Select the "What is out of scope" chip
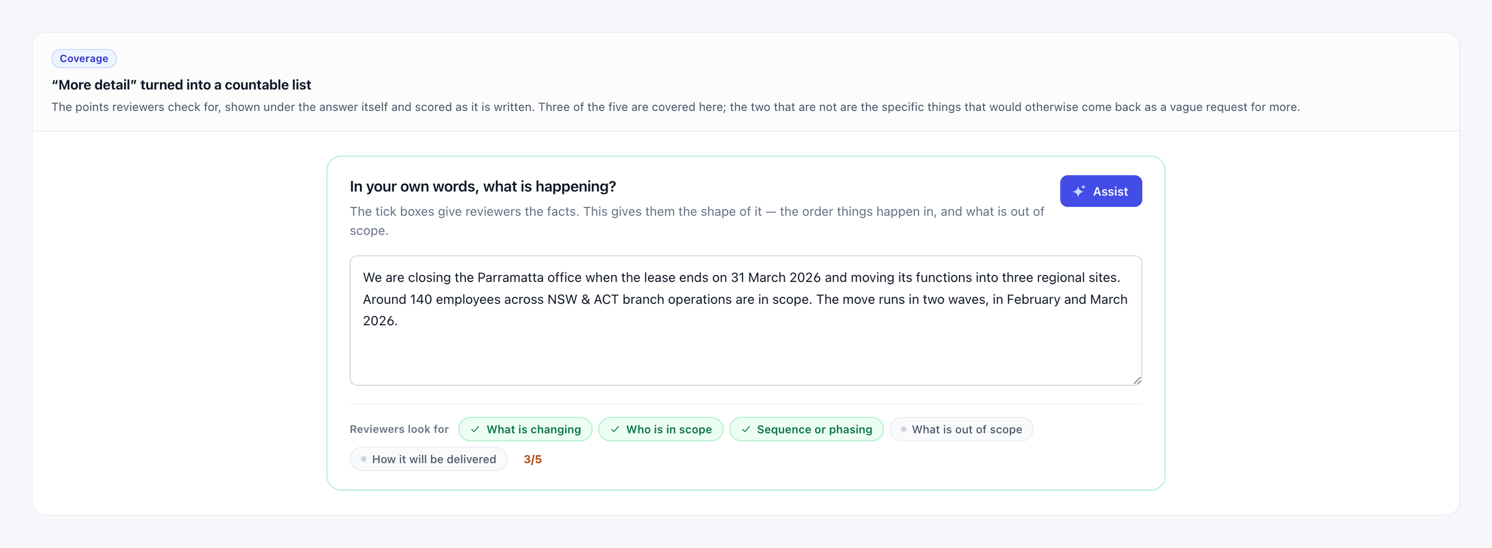This screenshot has height=548, width=1492. (961, 429)
